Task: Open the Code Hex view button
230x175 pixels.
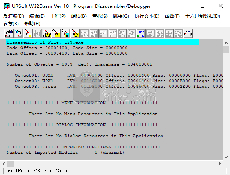Action: click(150, 33)
